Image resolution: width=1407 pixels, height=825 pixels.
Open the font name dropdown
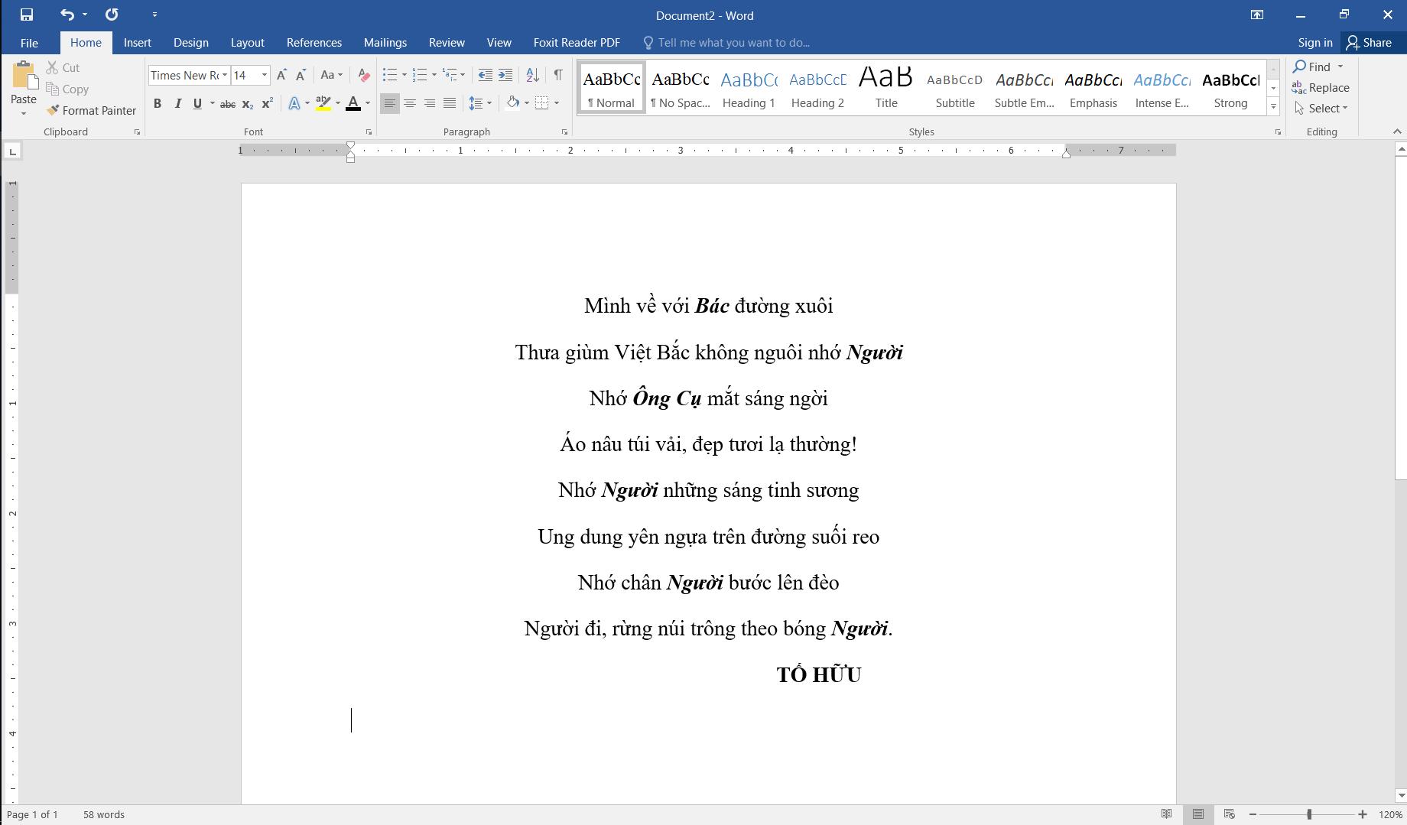tap(225, 75)
